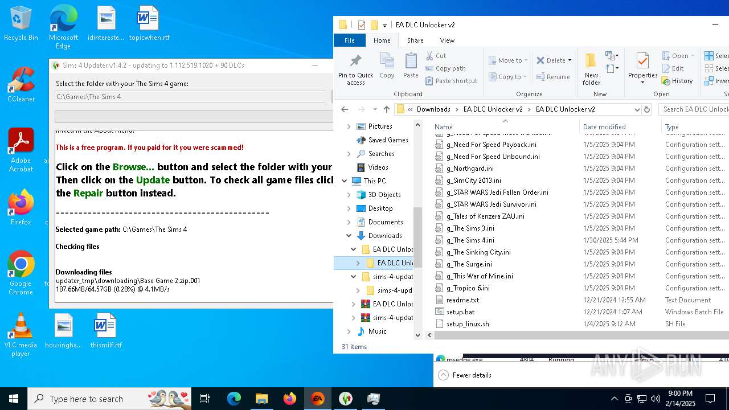Open Delete dropdown arrow
This screenshot has height=410, width=729.
(570, 60)
